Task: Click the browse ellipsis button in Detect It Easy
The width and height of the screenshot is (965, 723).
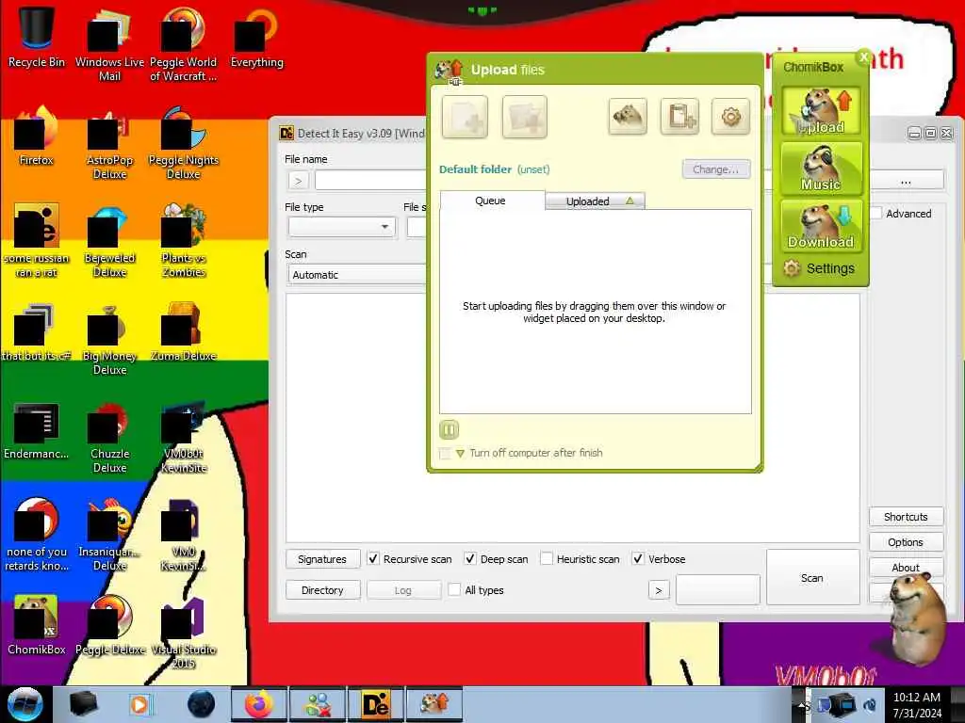Action: pos(906,181)
